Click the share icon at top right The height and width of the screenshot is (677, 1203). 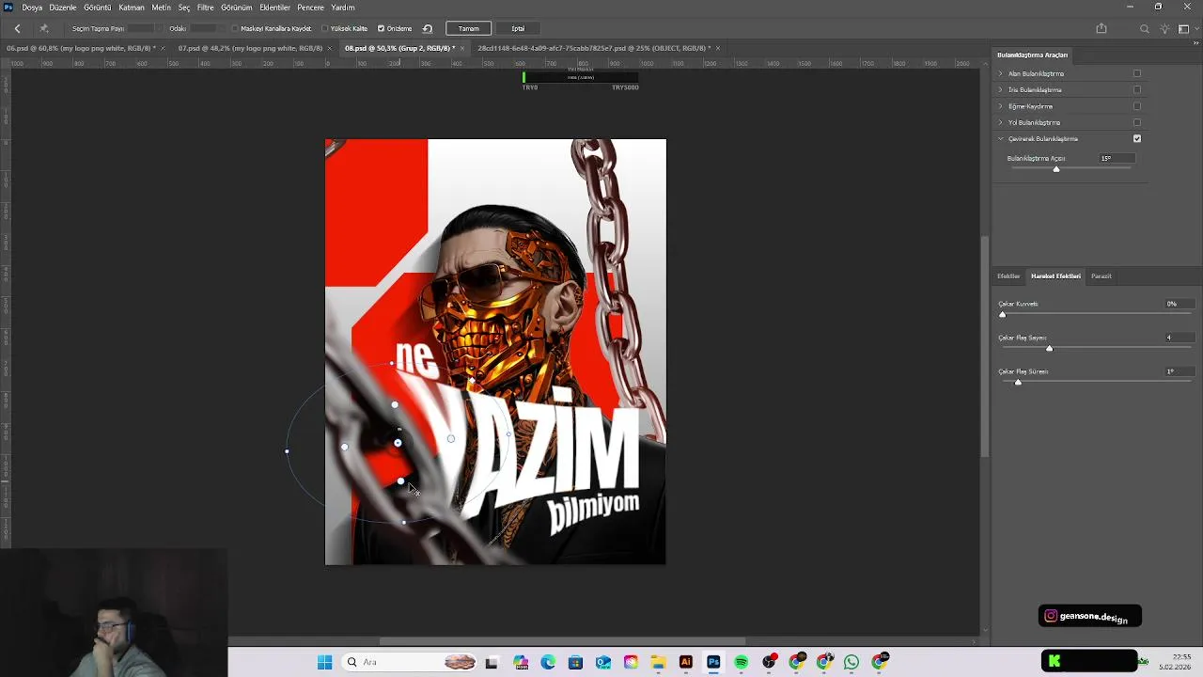click(x=1101, y=28)
